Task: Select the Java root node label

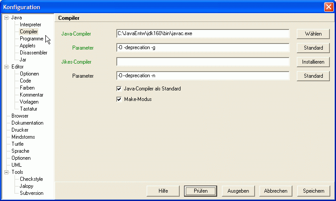Action: (x=16, y=18)
